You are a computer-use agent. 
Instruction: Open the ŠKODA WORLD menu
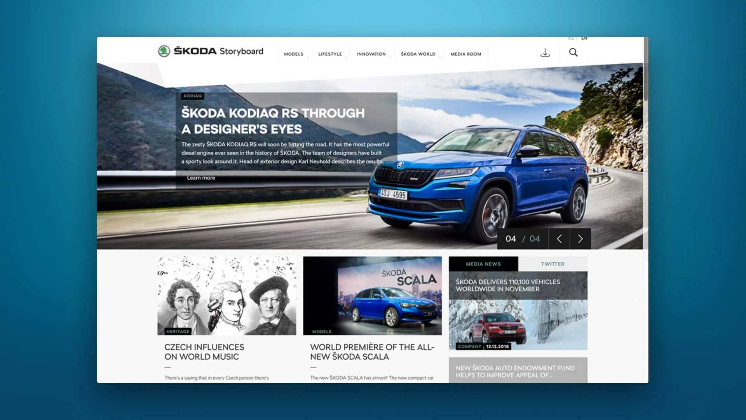(418, 54)
